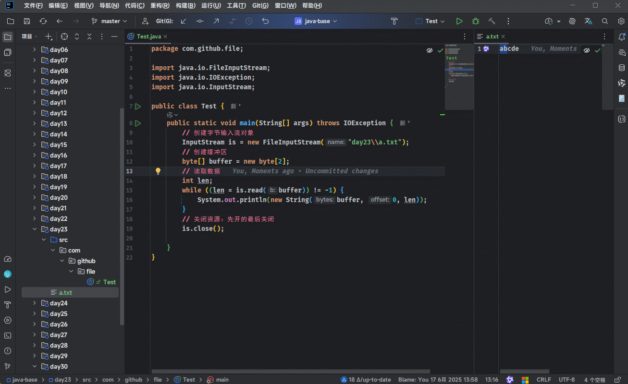The image size is (628, 384).
Task: Open the Test run configuration dropdown
Action: click(x=431, y=21)
